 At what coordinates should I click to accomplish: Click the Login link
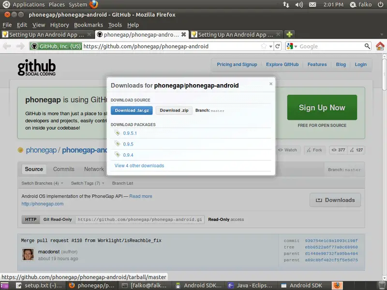tap(360, 65)
